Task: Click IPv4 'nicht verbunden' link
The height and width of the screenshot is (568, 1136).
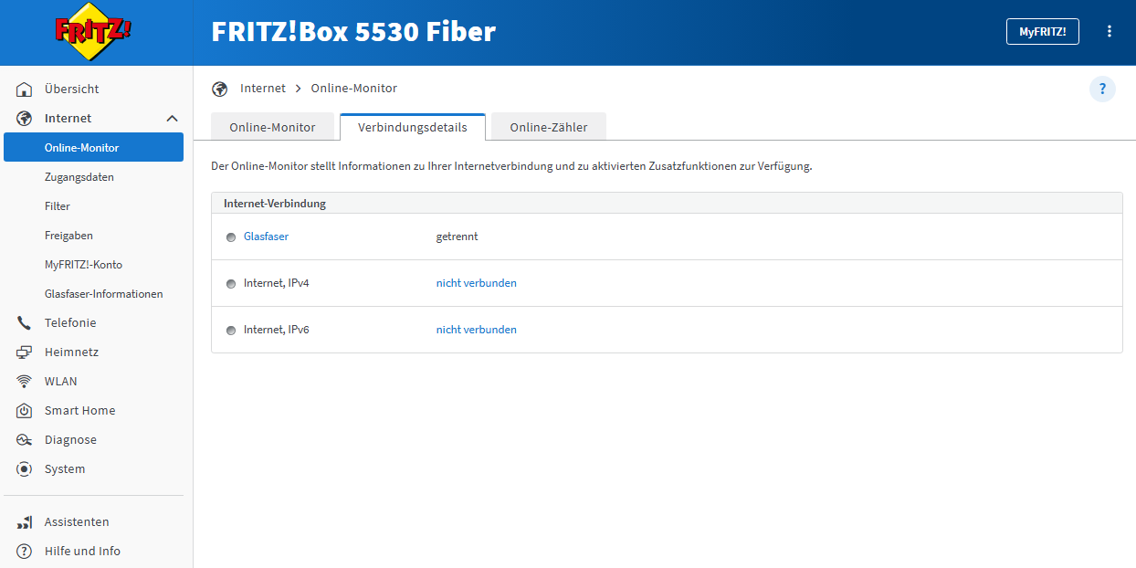Action: point(476,283)
